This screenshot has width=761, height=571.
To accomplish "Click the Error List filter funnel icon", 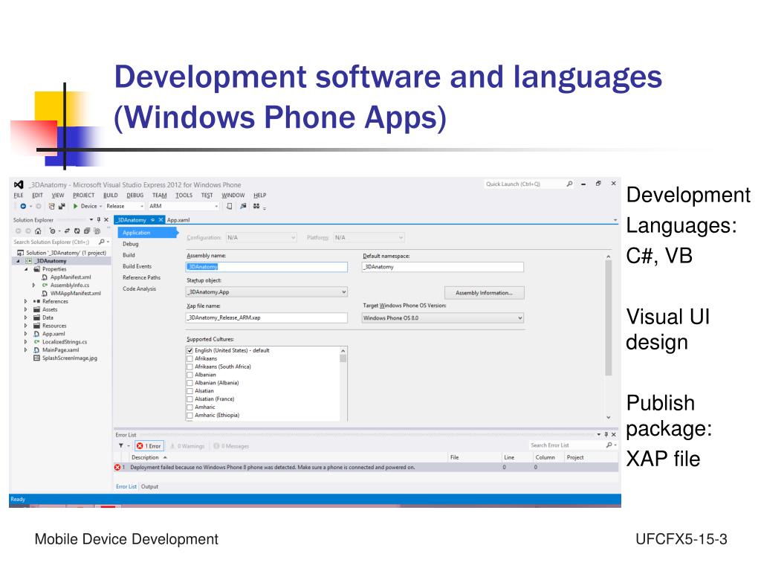I will click(x=121, y=446).
